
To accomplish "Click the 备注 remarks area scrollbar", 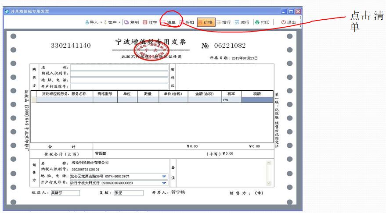I will point(268,173).
